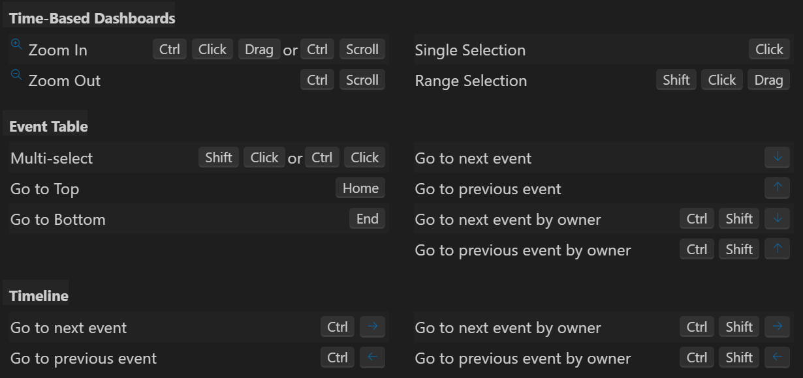Select the Time-Based Dashboards heading
This screenshot has height=378, width=803.
pos(92,18)
